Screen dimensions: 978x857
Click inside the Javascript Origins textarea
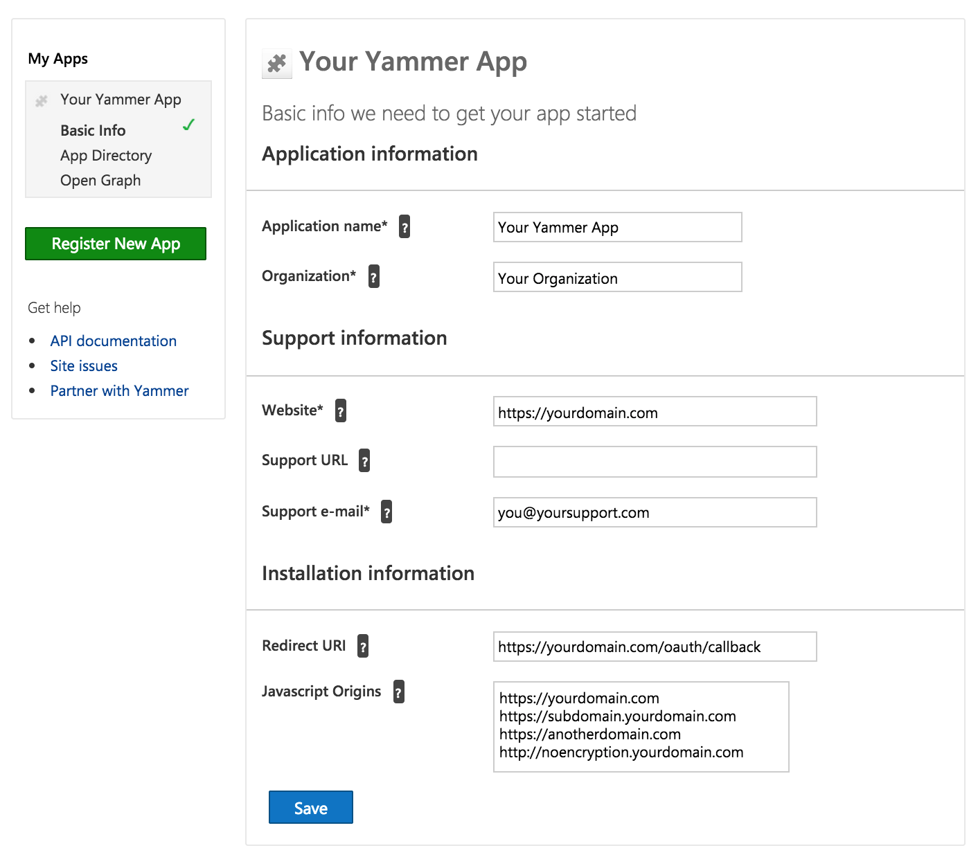coord(641,727)
